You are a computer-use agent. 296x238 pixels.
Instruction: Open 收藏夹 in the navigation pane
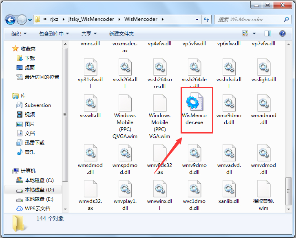(x=24, y=49)
